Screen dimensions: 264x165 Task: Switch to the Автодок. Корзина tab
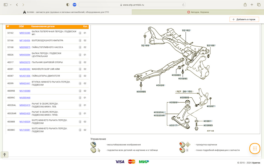pos(198,12)
